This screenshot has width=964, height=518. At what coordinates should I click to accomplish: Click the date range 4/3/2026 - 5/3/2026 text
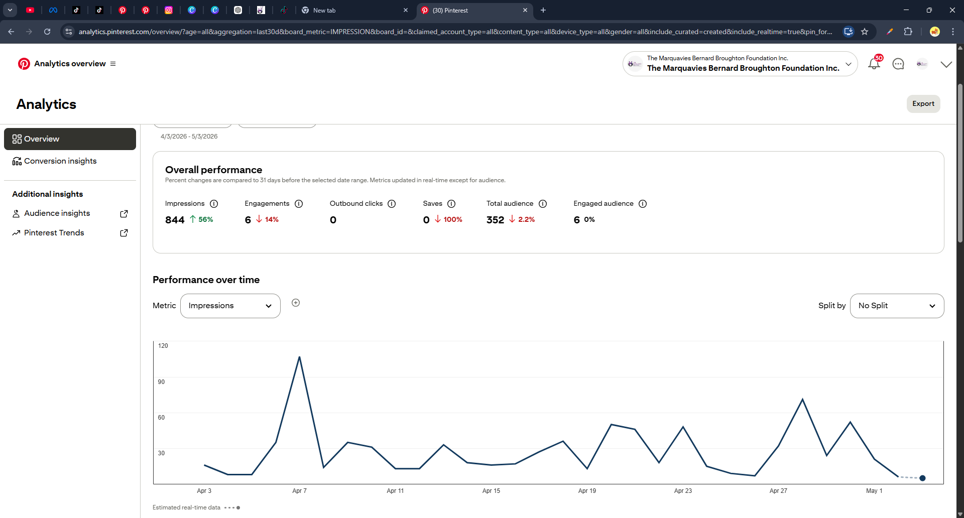point(189,137)
